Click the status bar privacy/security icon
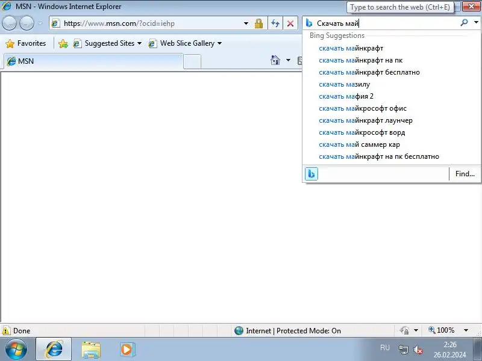This screenshot has width=482, height=361. tap(404, 330)
